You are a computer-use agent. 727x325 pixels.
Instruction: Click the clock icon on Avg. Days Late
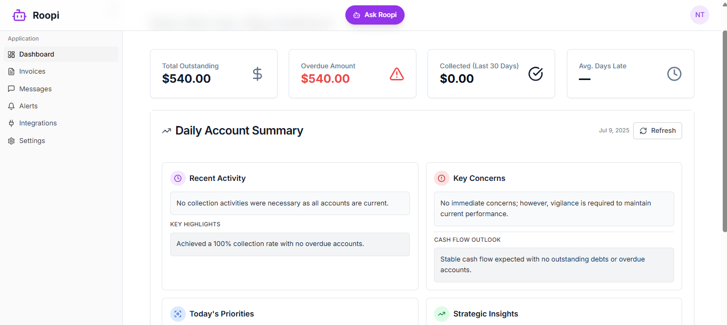[674, 74]
